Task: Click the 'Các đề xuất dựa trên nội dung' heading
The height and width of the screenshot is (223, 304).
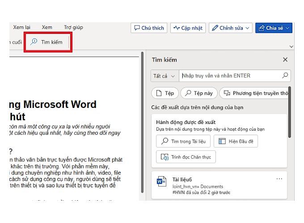Action: (x=197, y=107)
